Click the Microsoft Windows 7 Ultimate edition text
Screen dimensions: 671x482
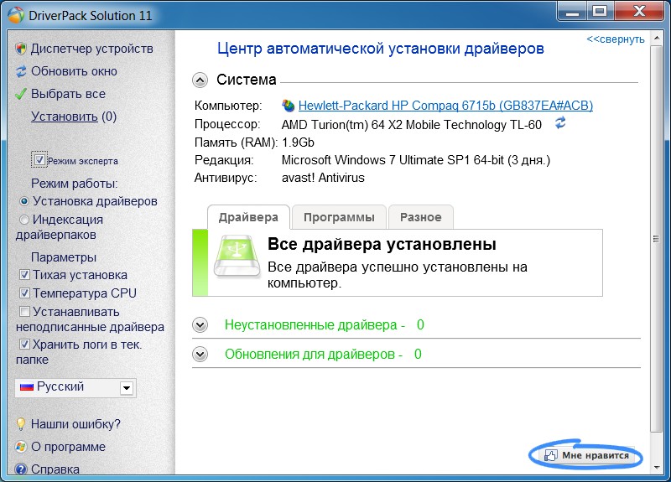[416, 160]
